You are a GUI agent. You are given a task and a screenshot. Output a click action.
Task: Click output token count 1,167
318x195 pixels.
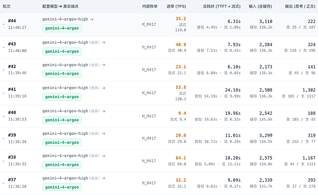pos(309,158)
